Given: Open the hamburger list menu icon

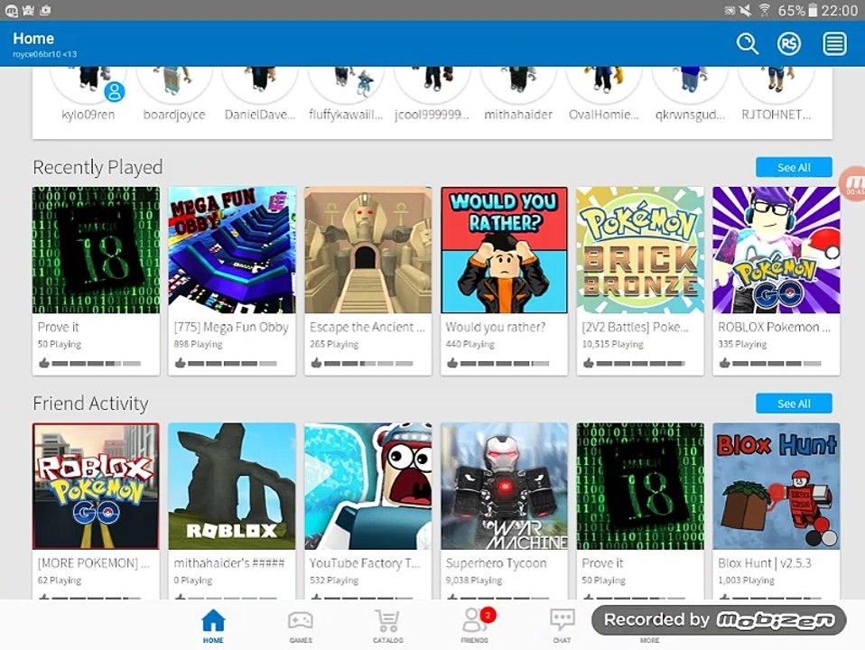Looking at the screenshot, I should [834, 43].
